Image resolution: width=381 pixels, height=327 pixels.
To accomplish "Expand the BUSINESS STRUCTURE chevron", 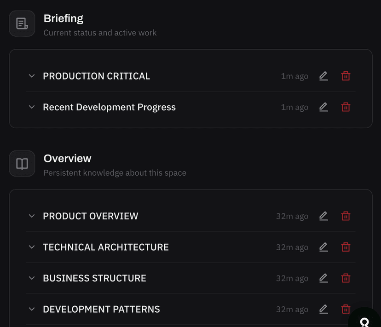I will tap(32, 278).
